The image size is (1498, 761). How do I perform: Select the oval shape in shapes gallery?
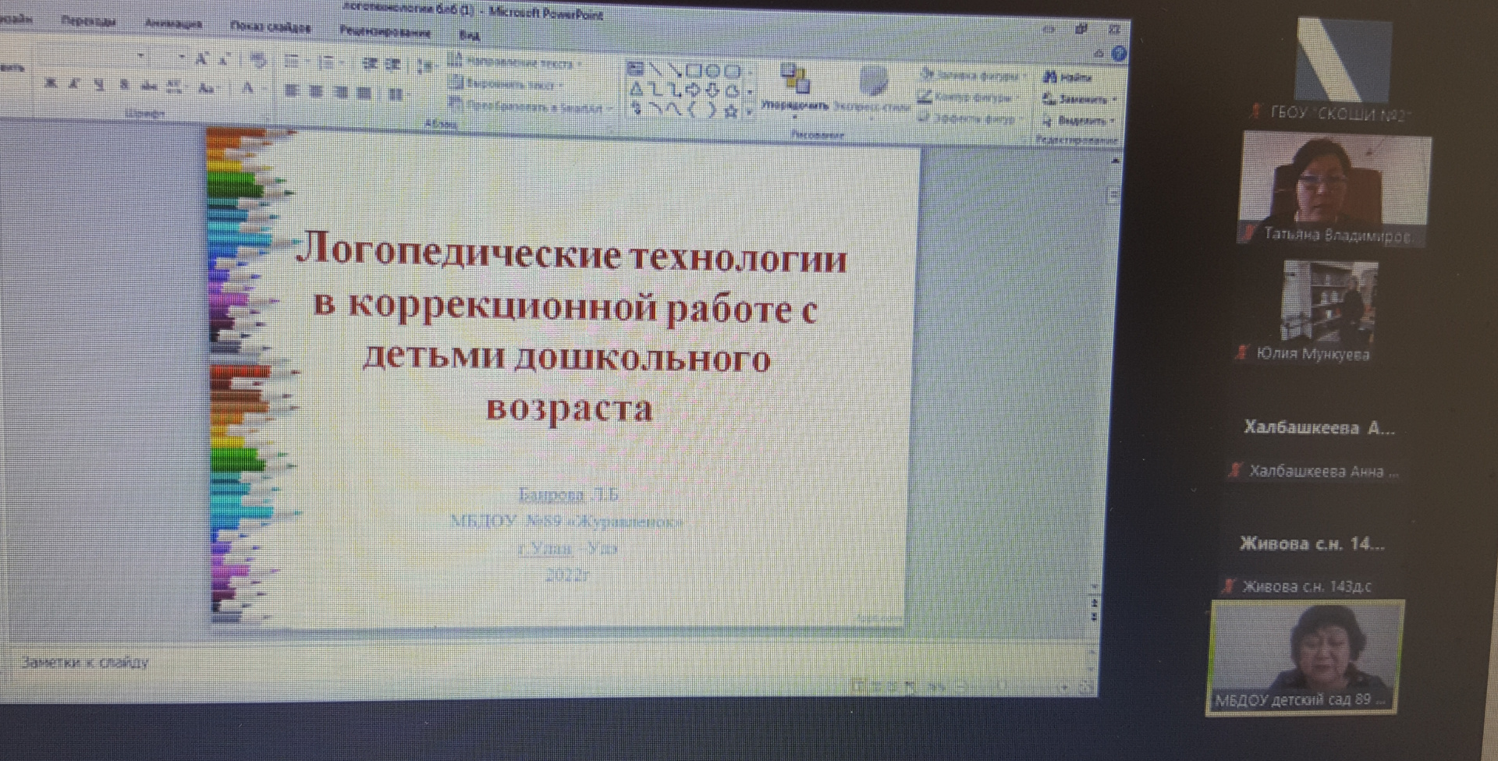point(713,72)
